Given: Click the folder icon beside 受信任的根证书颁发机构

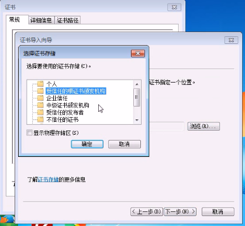Looking at the screenshot, I should pos(40,91).
